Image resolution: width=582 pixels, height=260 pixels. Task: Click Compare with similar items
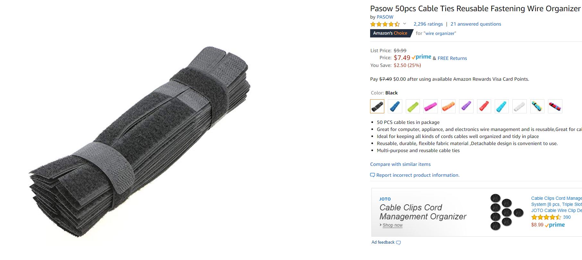[x=400, y=164]
